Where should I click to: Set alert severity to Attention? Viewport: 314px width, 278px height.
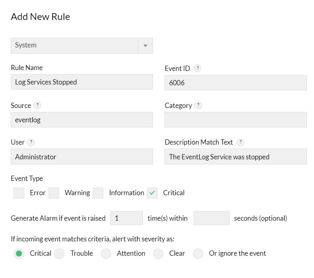[106, 253]
